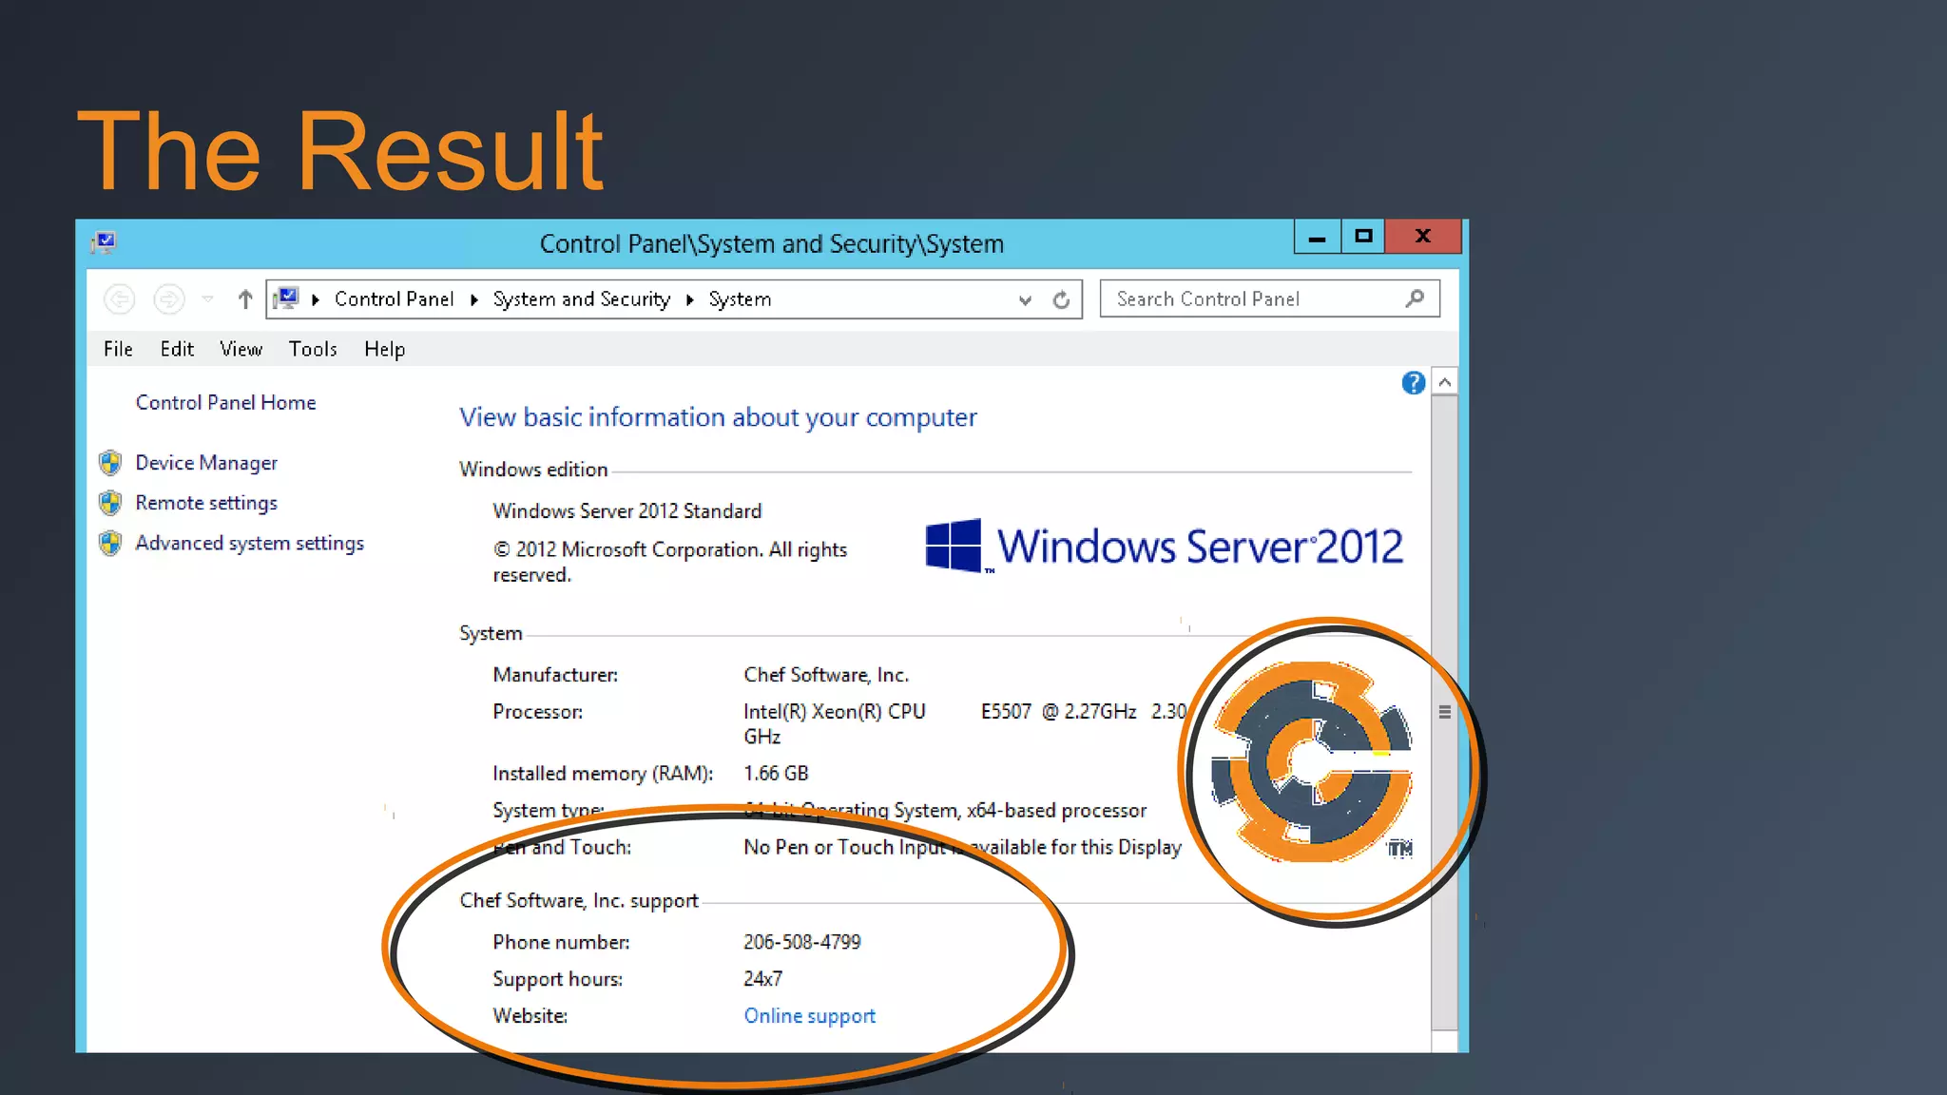Screen dimensions: 1947x1095
Task: Click the search magnifier icon
Action: pos(1415,298)
